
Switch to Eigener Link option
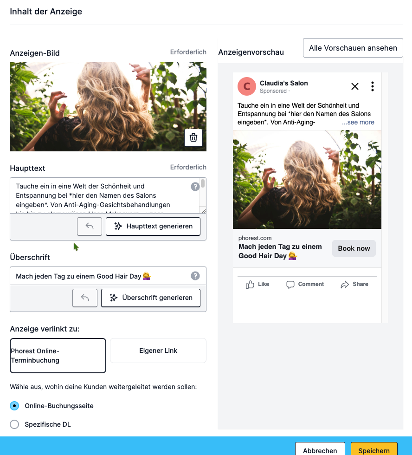[x=158, y=351]
